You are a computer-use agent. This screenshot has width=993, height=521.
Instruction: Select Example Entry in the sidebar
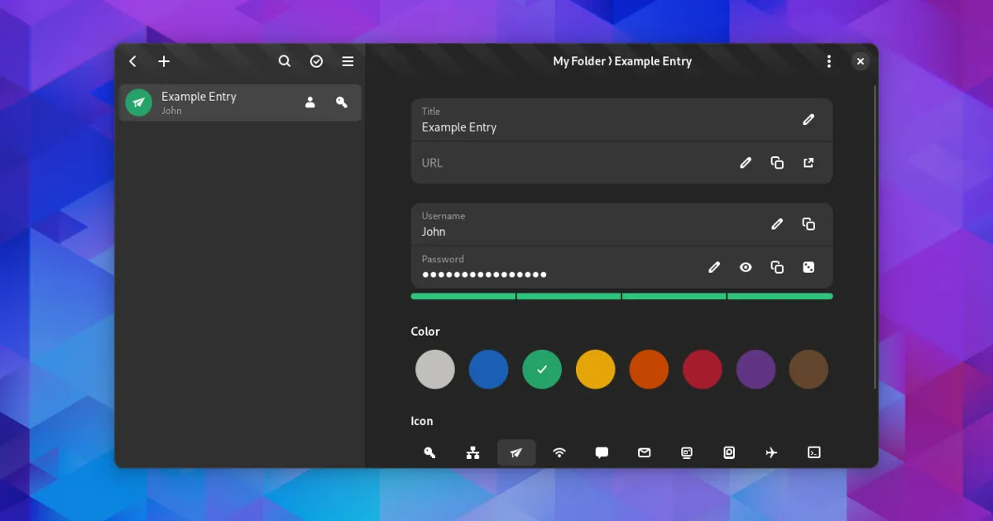215,103
